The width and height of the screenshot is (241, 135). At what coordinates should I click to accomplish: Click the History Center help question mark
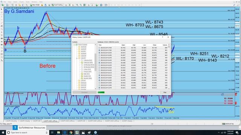pyautogui.click(x=163, y=37)
